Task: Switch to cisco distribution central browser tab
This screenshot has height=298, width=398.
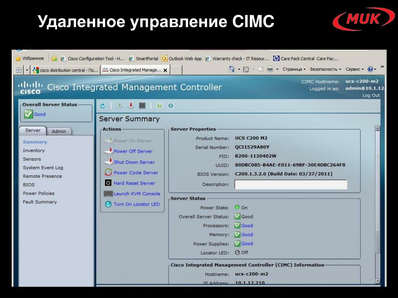Action: click(65, 70)
